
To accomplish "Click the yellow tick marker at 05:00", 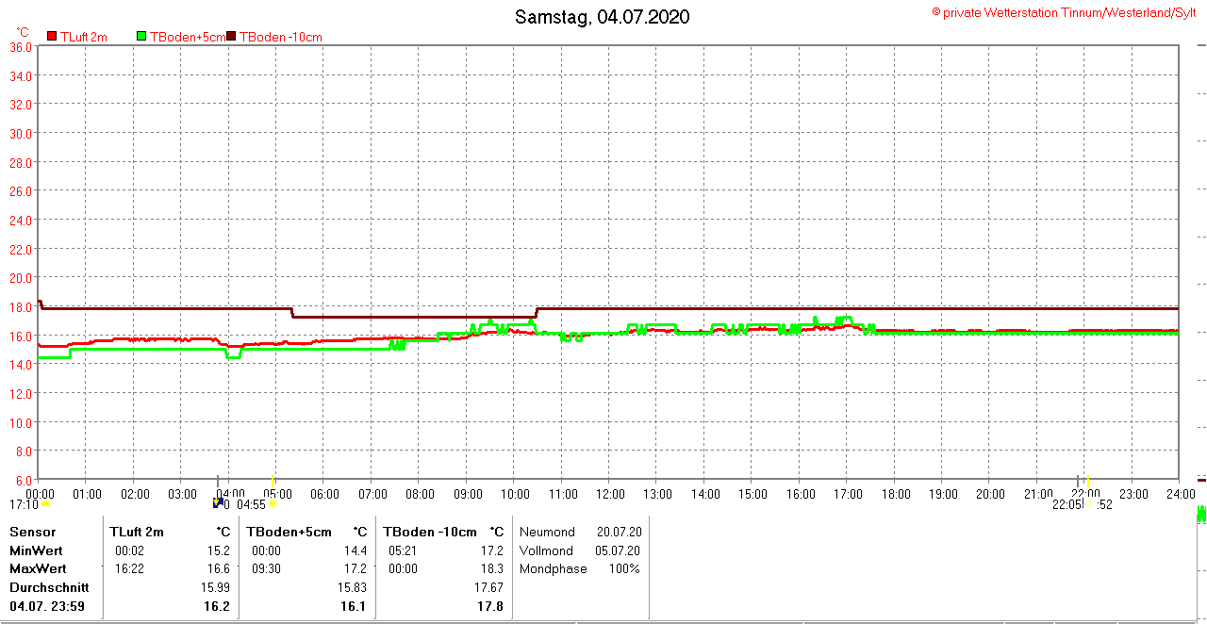I will coord(273,481).
